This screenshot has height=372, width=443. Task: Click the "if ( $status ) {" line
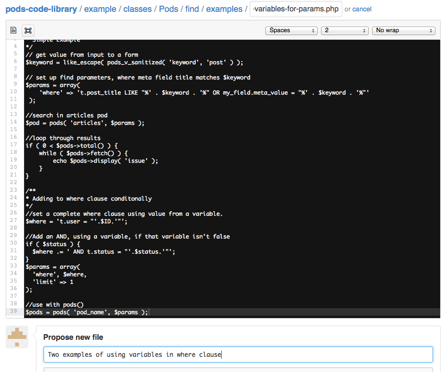point(53,244)
